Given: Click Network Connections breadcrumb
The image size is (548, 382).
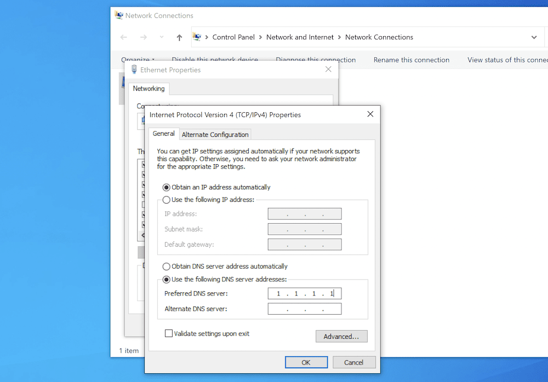Looking at the screenshot, I should coord(379,37).
